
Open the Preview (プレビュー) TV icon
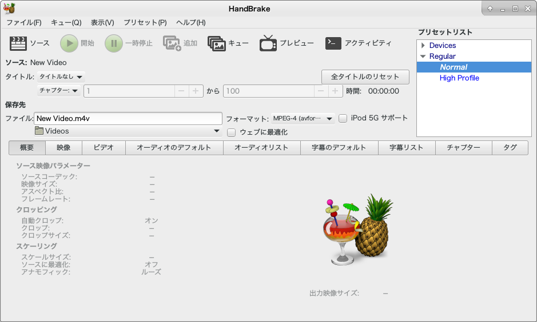[268, 43]
